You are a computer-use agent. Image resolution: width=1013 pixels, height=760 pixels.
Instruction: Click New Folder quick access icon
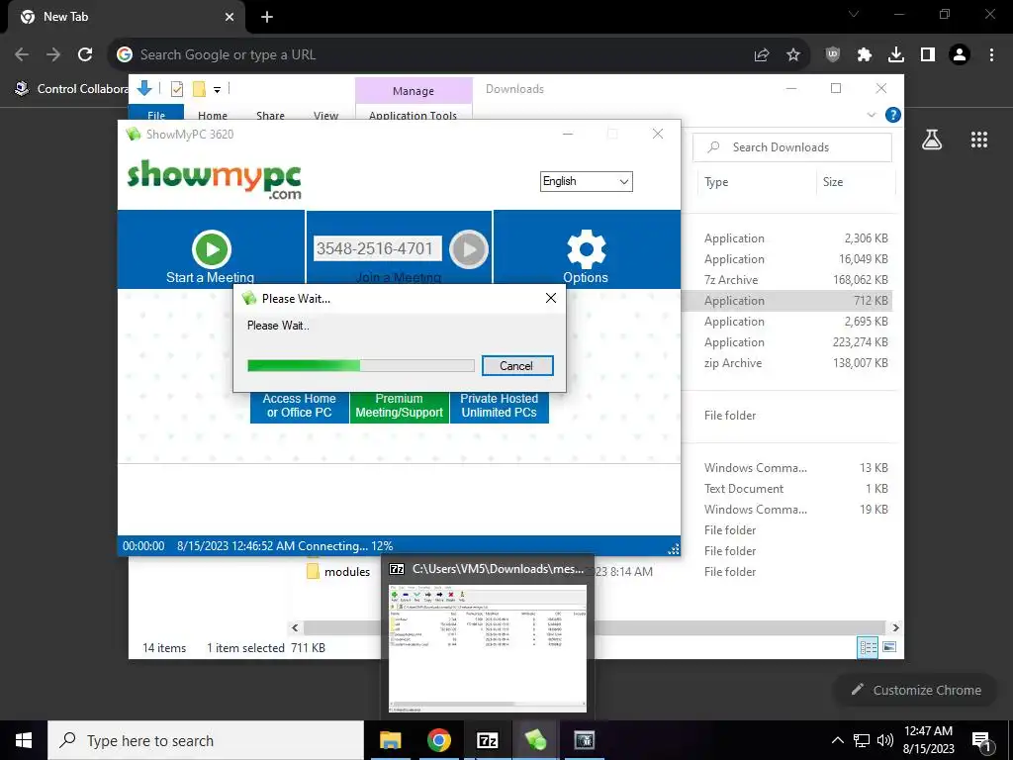(x=199, y=89)
